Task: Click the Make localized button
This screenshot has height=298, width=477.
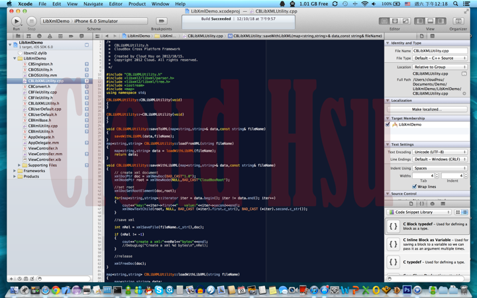Action: coord(427,109)
